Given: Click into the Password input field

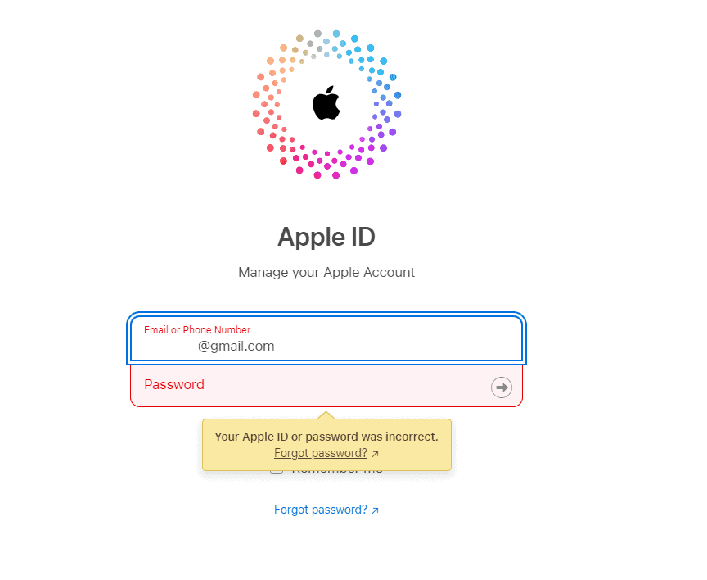Looking at the screenshot, I should pos(311,385).
